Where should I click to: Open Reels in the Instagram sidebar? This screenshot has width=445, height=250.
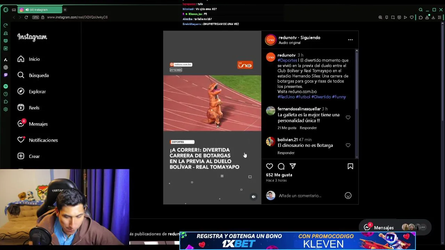point(29,108)
